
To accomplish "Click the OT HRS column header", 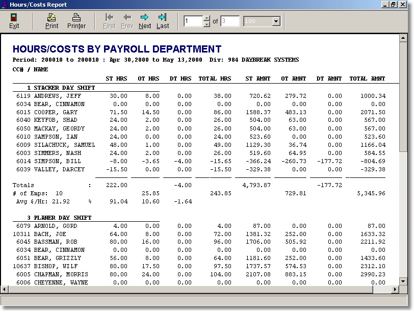I will click(148, 79).
